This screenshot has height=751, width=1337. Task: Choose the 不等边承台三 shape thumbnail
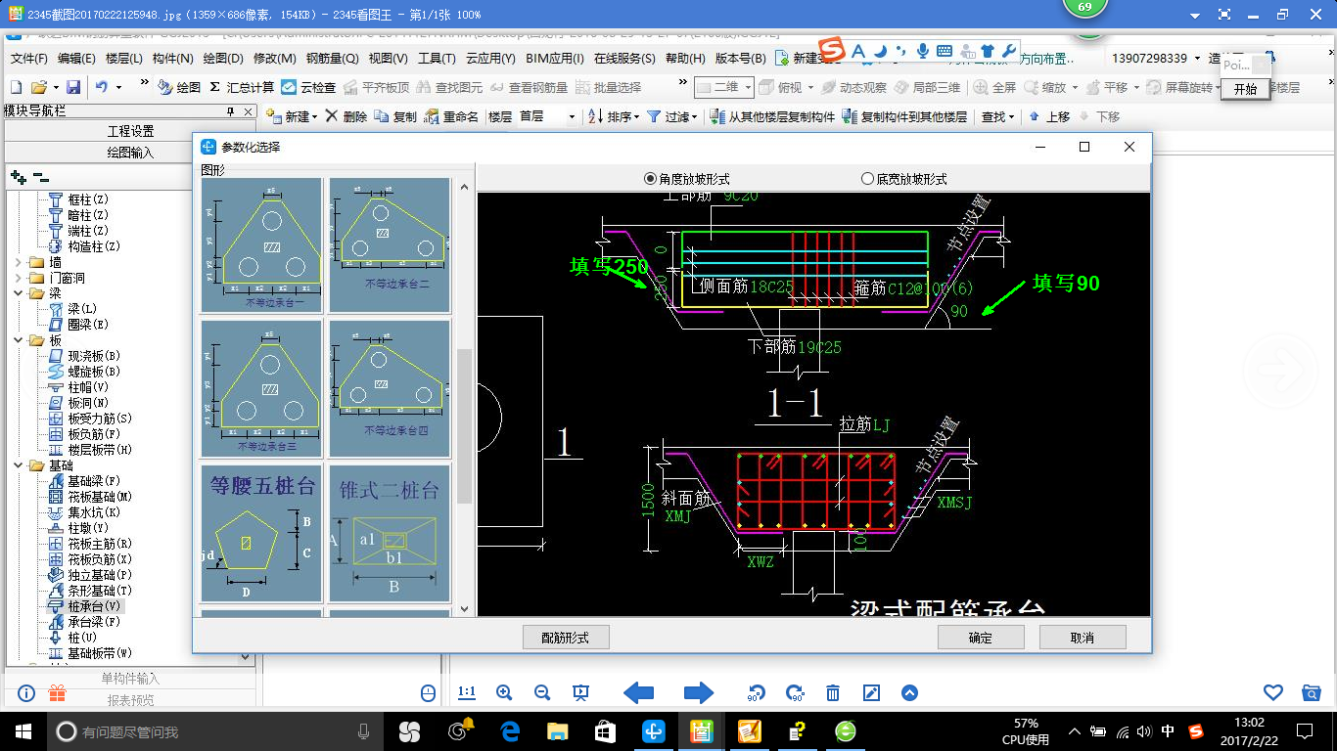coord(261,387)
